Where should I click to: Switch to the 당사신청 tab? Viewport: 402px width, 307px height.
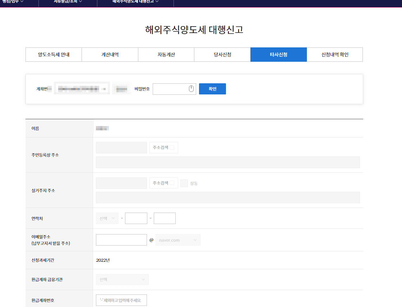tap(222, 54)
